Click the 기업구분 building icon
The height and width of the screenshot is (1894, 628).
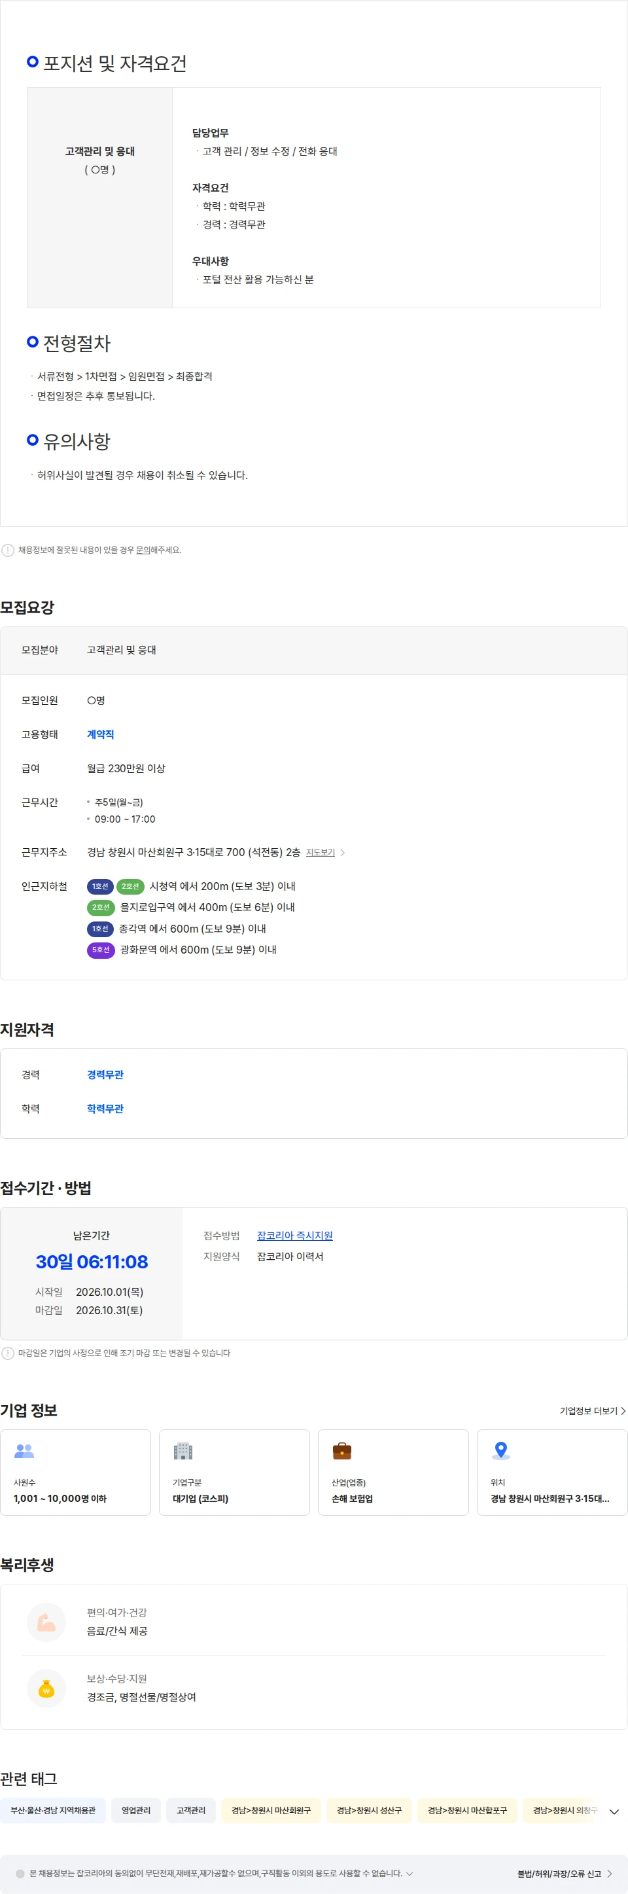pos(183,1451)
